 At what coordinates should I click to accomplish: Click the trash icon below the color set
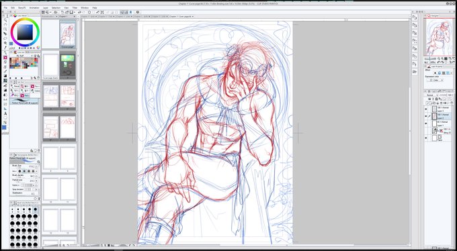tap(38, 78)
